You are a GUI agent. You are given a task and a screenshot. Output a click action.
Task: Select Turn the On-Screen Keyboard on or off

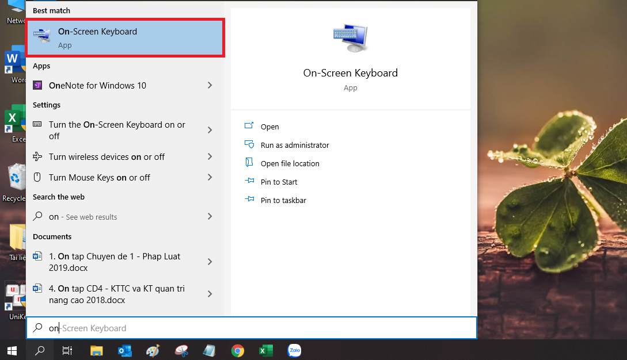click(117, 130)
